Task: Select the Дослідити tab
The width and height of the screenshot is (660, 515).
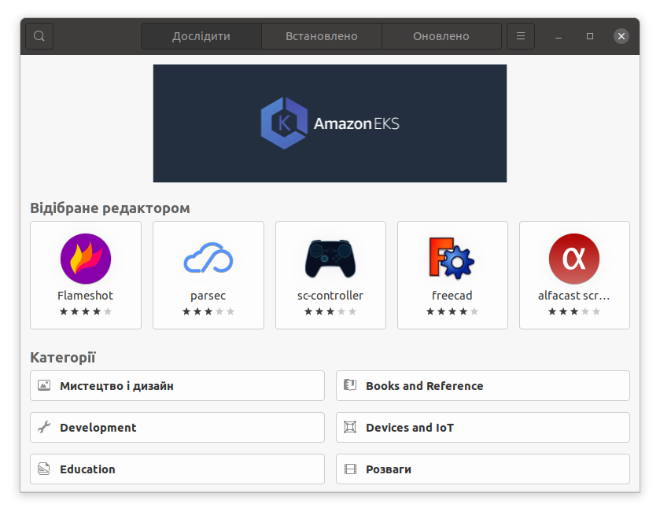Action: coord(201,35)
